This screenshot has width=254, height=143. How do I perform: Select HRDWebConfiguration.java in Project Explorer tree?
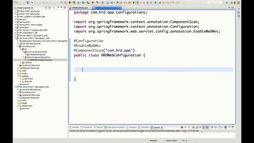(41, 60)
